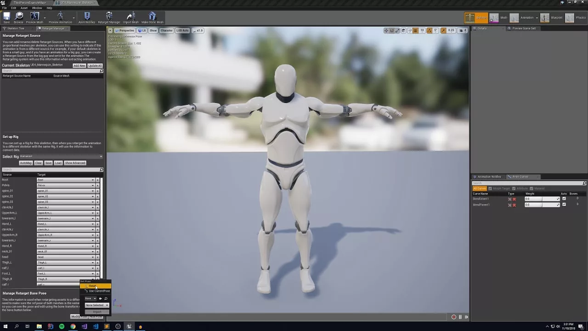The image size is (588, 331).
Task: Switch to the Skeleton Tree tab
Action: (x=15, y=29)
